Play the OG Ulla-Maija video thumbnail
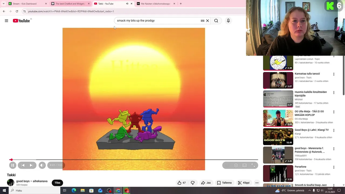Screen dimensions: 345x194 point(278,118)
